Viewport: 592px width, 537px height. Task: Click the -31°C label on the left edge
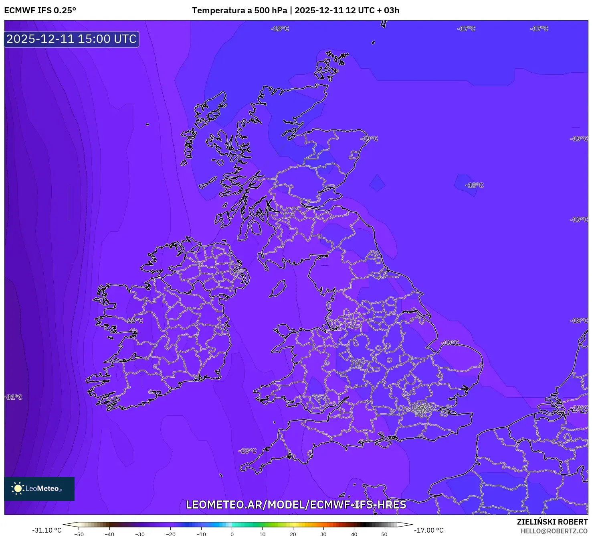coord(14,397)
